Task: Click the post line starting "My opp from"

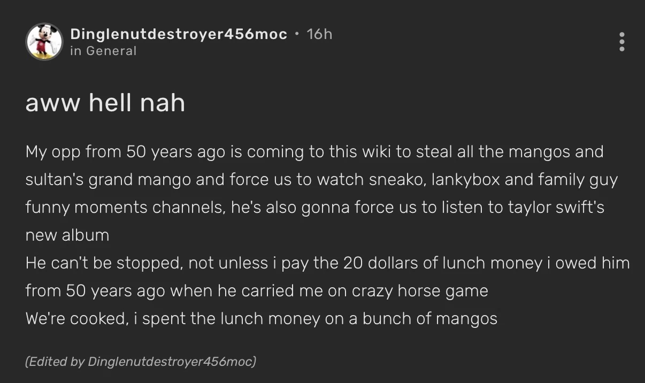Action: click(314, 152)
